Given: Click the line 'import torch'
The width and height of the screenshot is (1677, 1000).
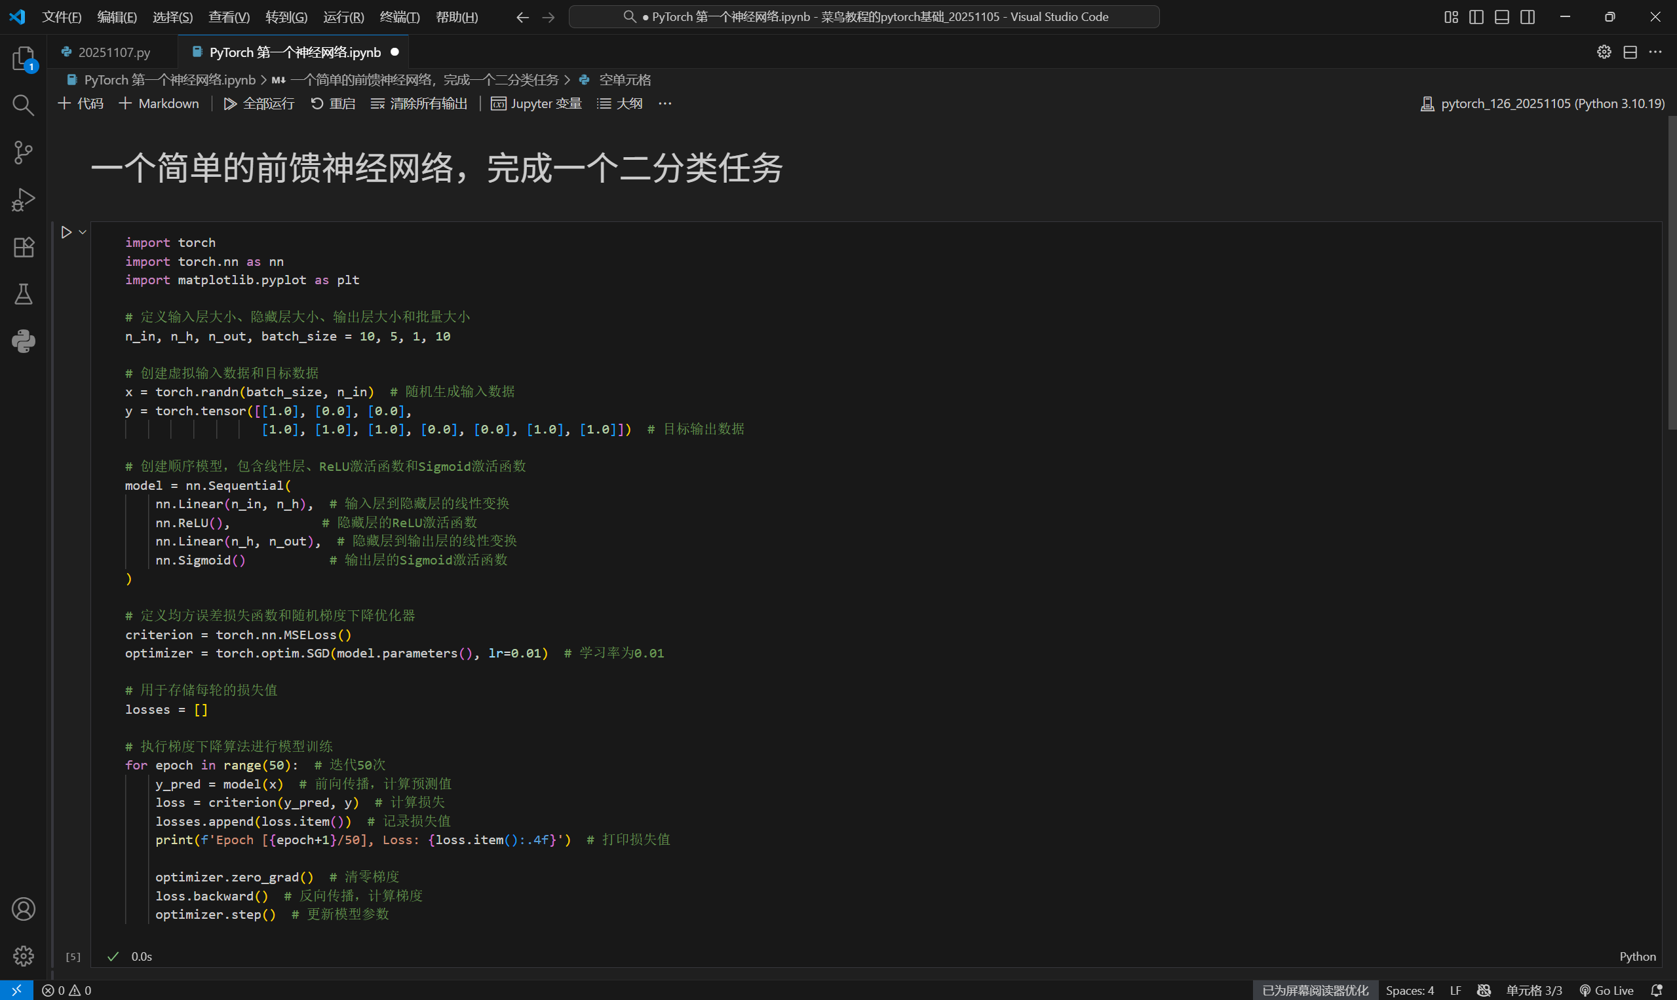Looking at the screenshot, I should click(x=170, y=242).
